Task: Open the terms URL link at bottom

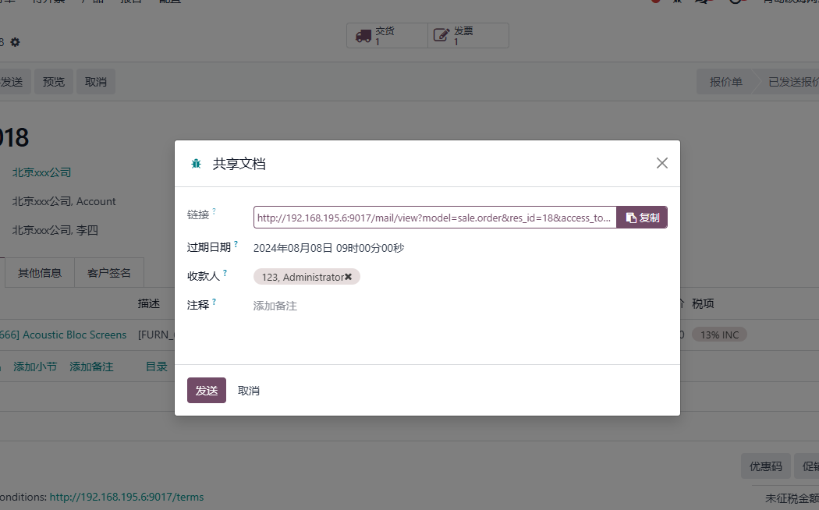Action: pyautogui.click(x=126, y=497)
